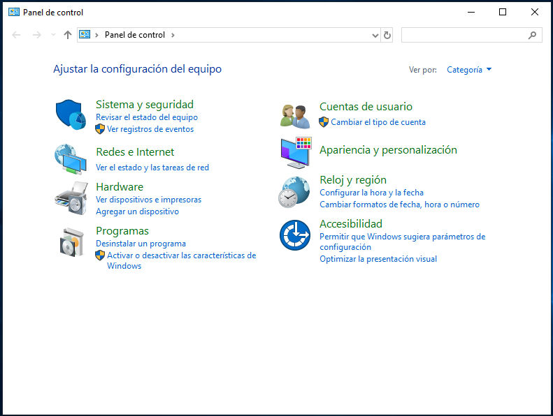Select the Panel de control breadcrumb
Screen dimensions: 553x416
click(x=135, y=35)
